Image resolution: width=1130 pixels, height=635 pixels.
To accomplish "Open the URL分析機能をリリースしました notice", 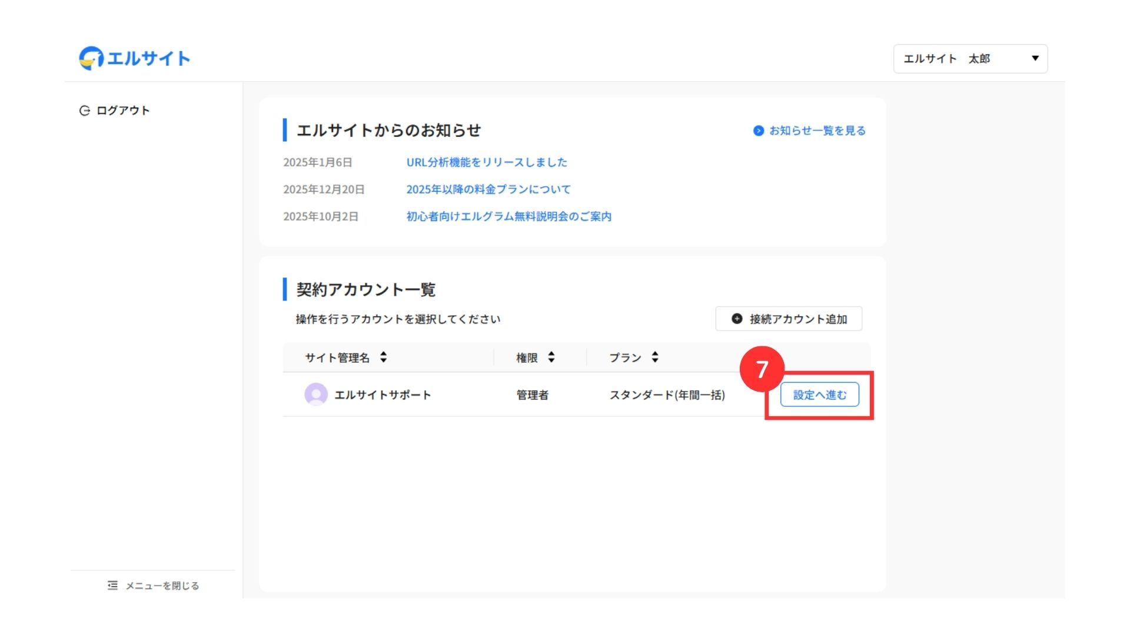I will 487,162.
